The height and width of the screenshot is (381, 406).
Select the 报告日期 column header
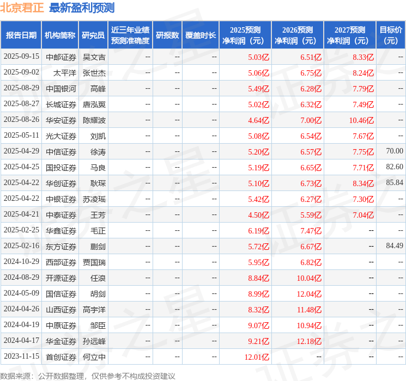[21, 35]
